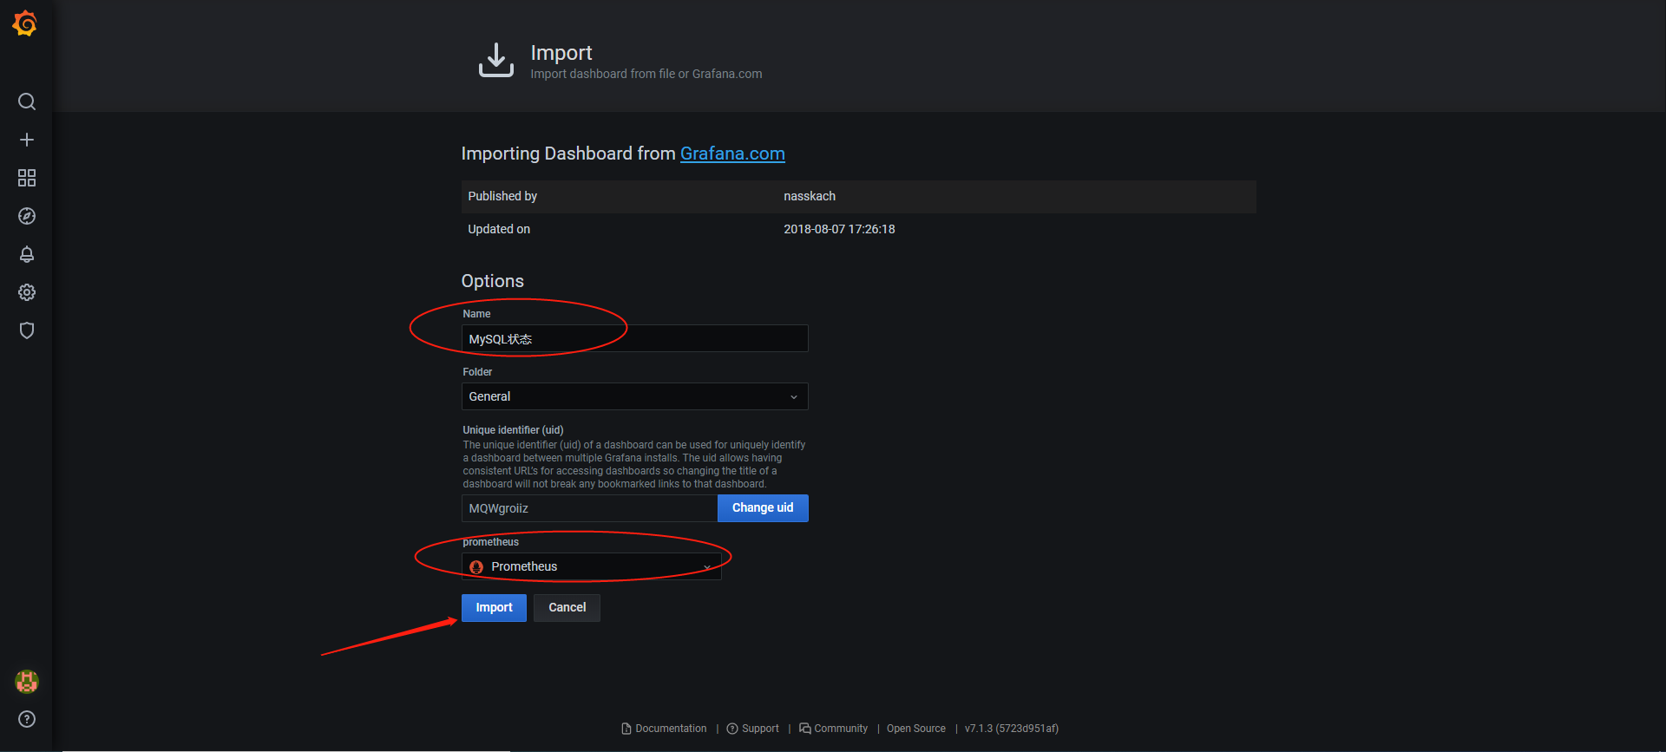This screenshot has width=1666, height=752.
Task: Click the Documentation file icon in footer
Action: 626,729
